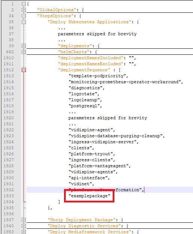Click the "deploymentNamesExcluded" key
Image resolution: width=193 pixels, height=234 pixels.
pyautogui.click(x=91, y=64)
